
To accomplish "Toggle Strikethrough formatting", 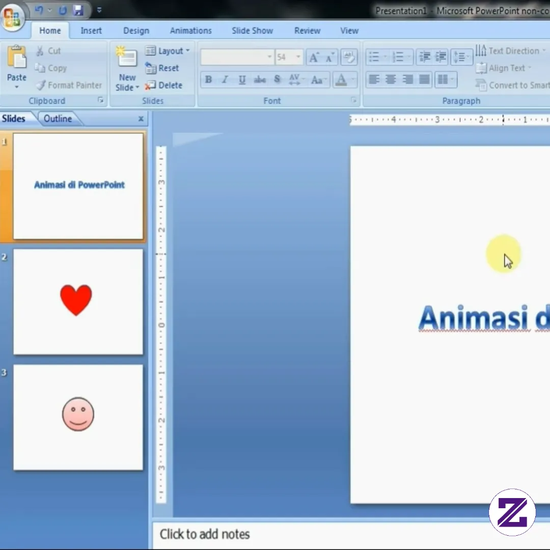I will pyautogui.click(x=260, y=79).
